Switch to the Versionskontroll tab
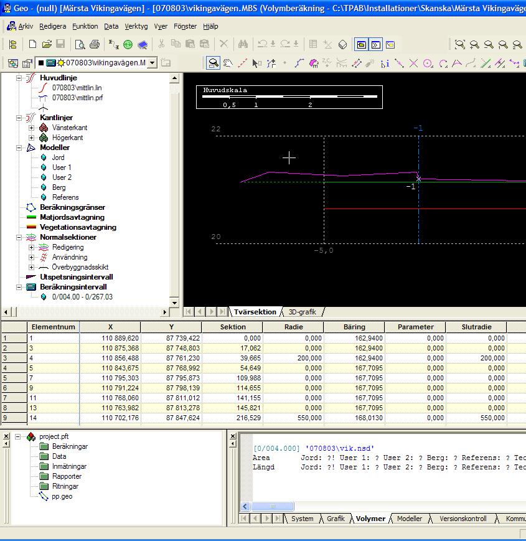Screen dimensions: 526x541 463,519
